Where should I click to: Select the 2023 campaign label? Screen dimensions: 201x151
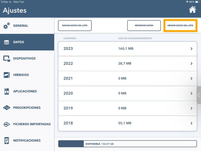68,49
